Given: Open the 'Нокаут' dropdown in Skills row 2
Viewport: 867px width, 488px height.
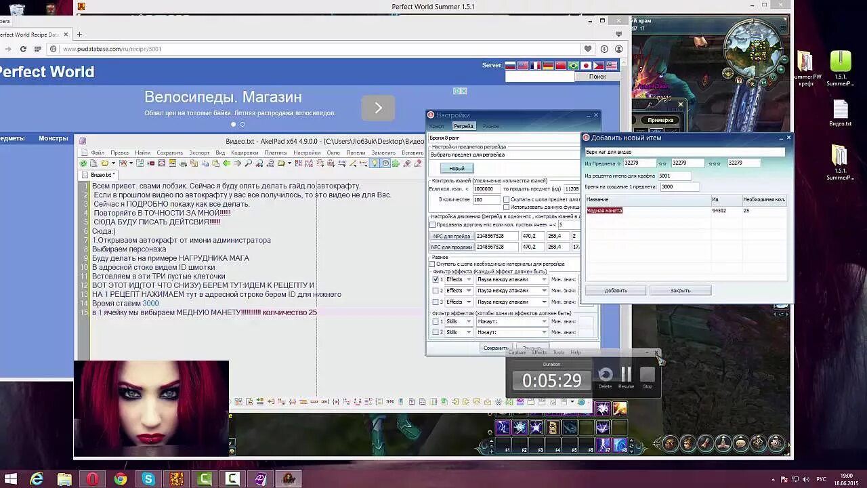Looking at the screenshot, I should click(x=511, y=332).
